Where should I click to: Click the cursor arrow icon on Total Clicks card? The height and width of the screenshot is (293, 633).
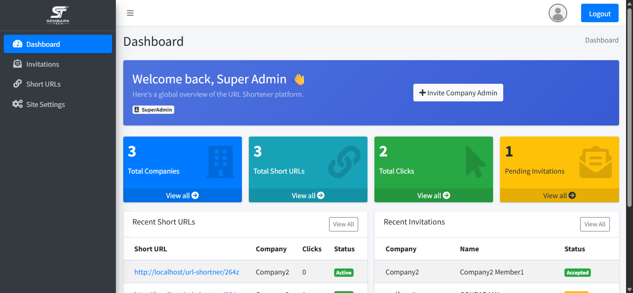(475, 162)
